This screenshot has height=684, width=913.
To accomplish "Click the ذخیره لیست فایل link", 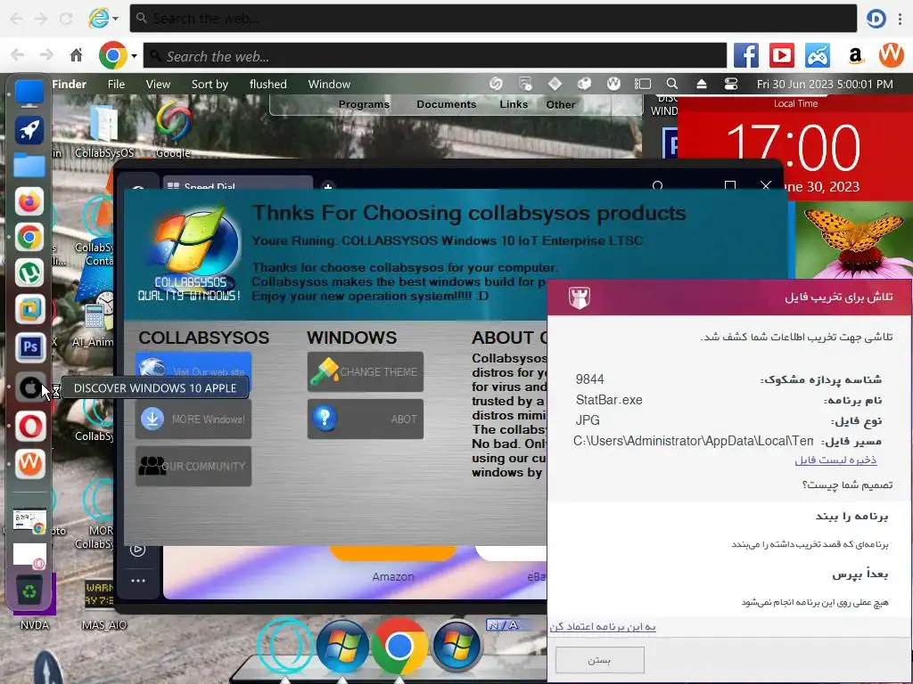I will pos(835,460).
